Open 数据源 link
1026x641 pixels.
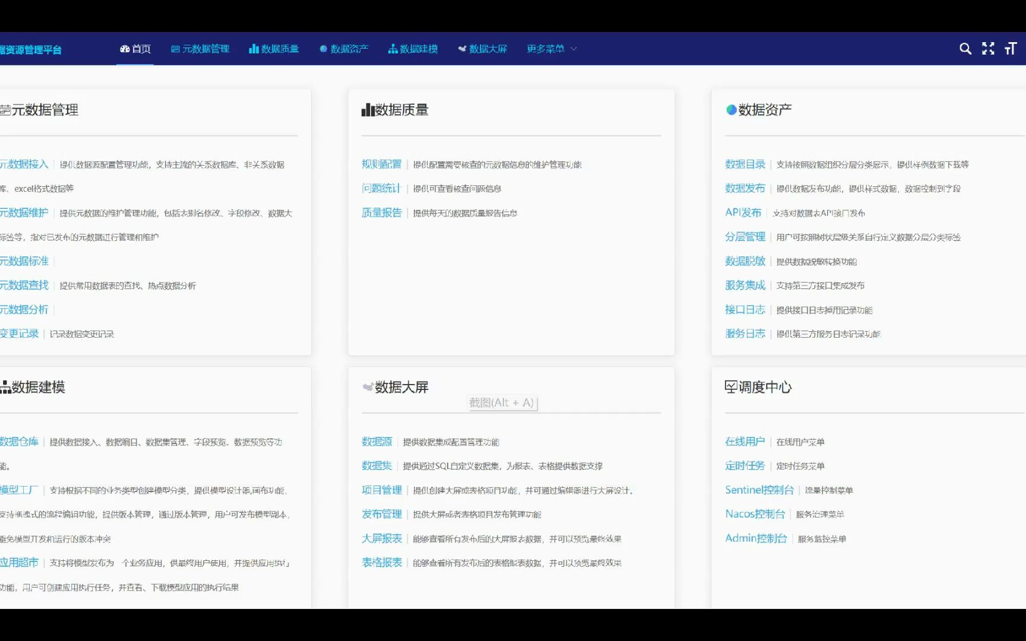click(377, 442)
